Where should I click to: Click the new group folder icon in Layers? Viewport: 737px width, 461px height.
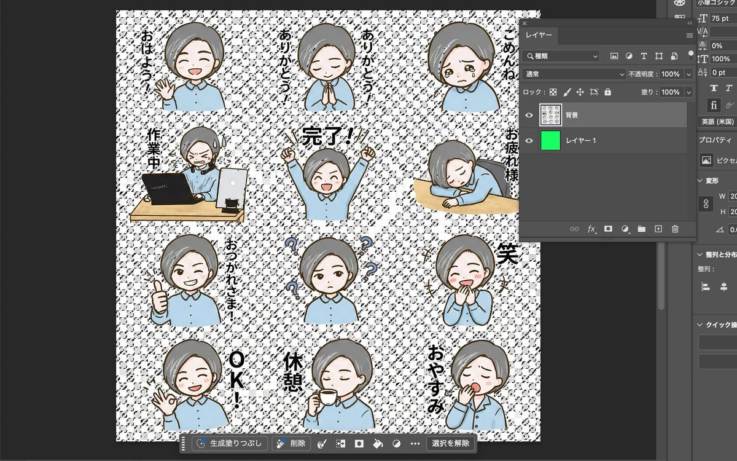coord(642,229)
